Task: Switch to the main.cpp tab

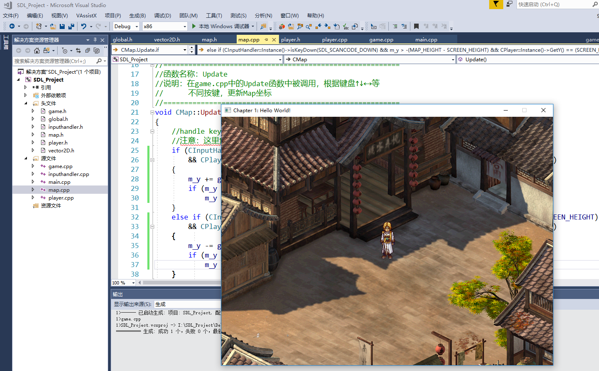Action: click(x=426, y=40)
